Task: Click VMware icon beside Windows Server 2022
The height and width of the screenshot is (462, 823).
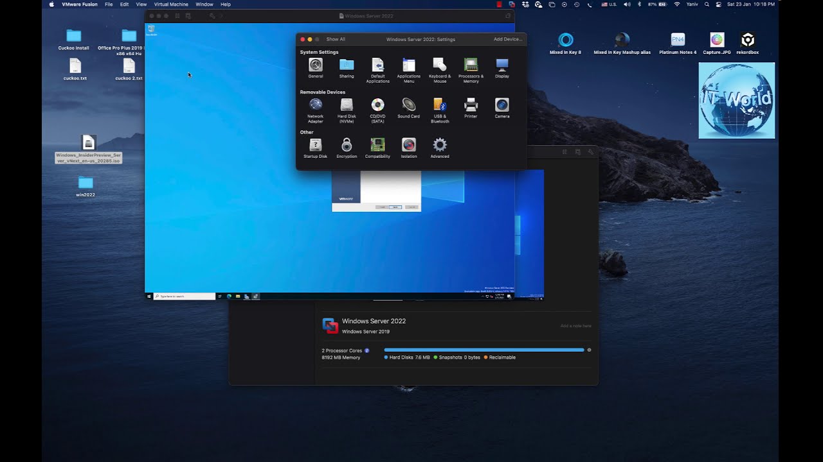Action: click(330, 325)
